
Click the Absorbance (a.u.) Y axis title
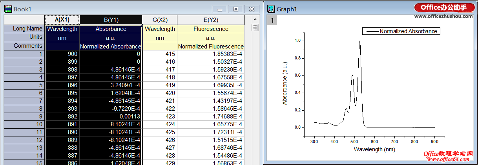coord(285,84)
